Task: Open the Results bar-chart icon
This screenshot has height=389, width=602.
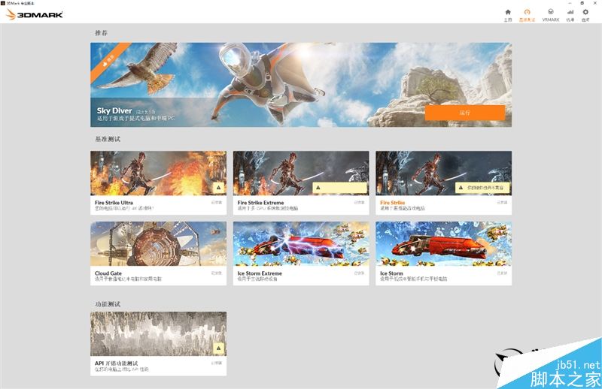Action: tap(570, 12)
